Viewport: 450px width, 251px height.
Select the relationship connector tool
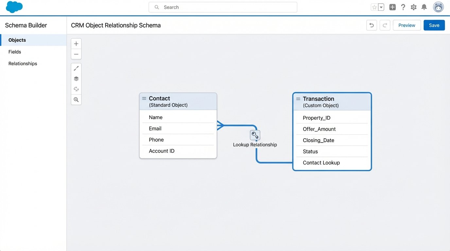(76, 68)
